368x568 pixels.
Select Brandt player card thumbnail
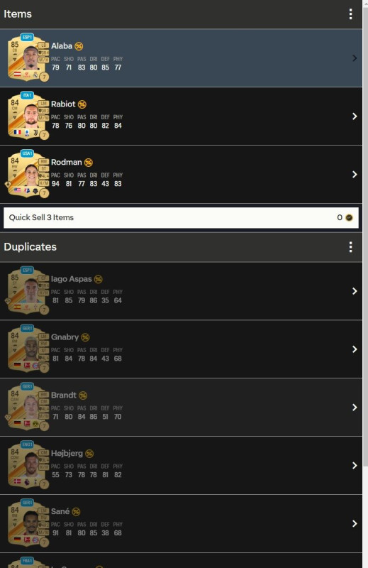[28, 406]
